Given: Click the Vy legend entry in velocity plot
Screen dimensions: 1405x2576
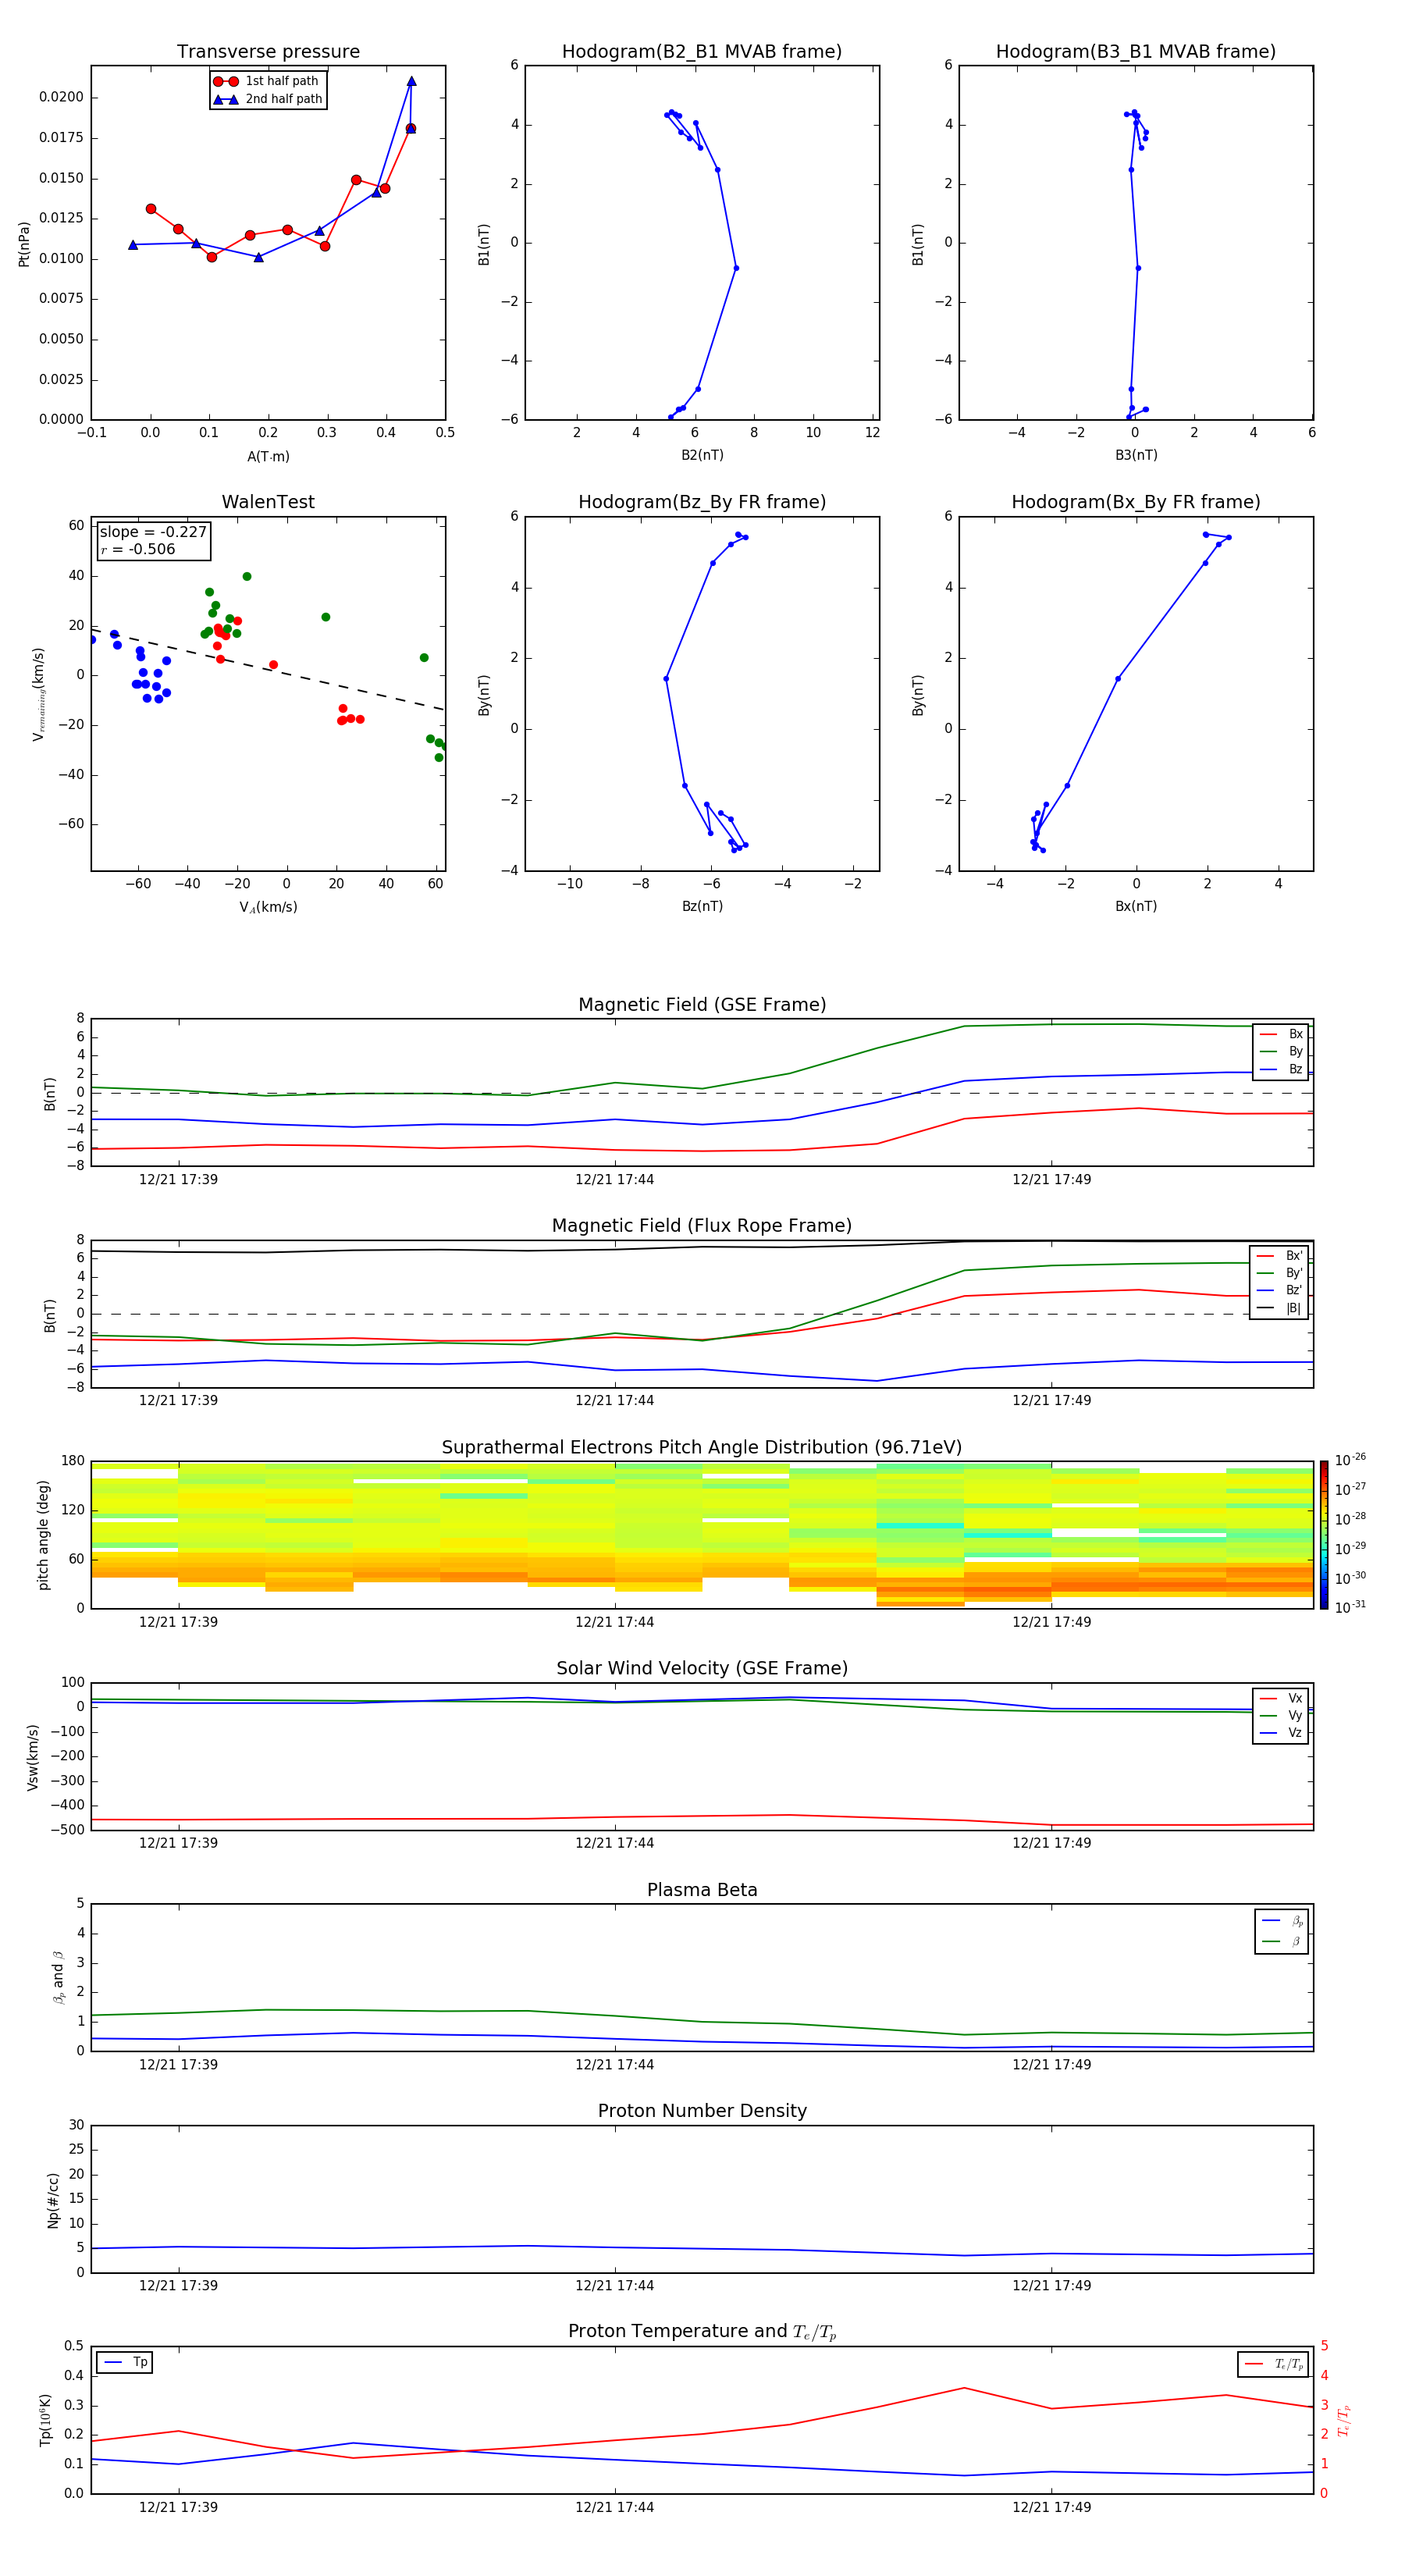Looking at the screenshot, I should coord(1281,1716).
